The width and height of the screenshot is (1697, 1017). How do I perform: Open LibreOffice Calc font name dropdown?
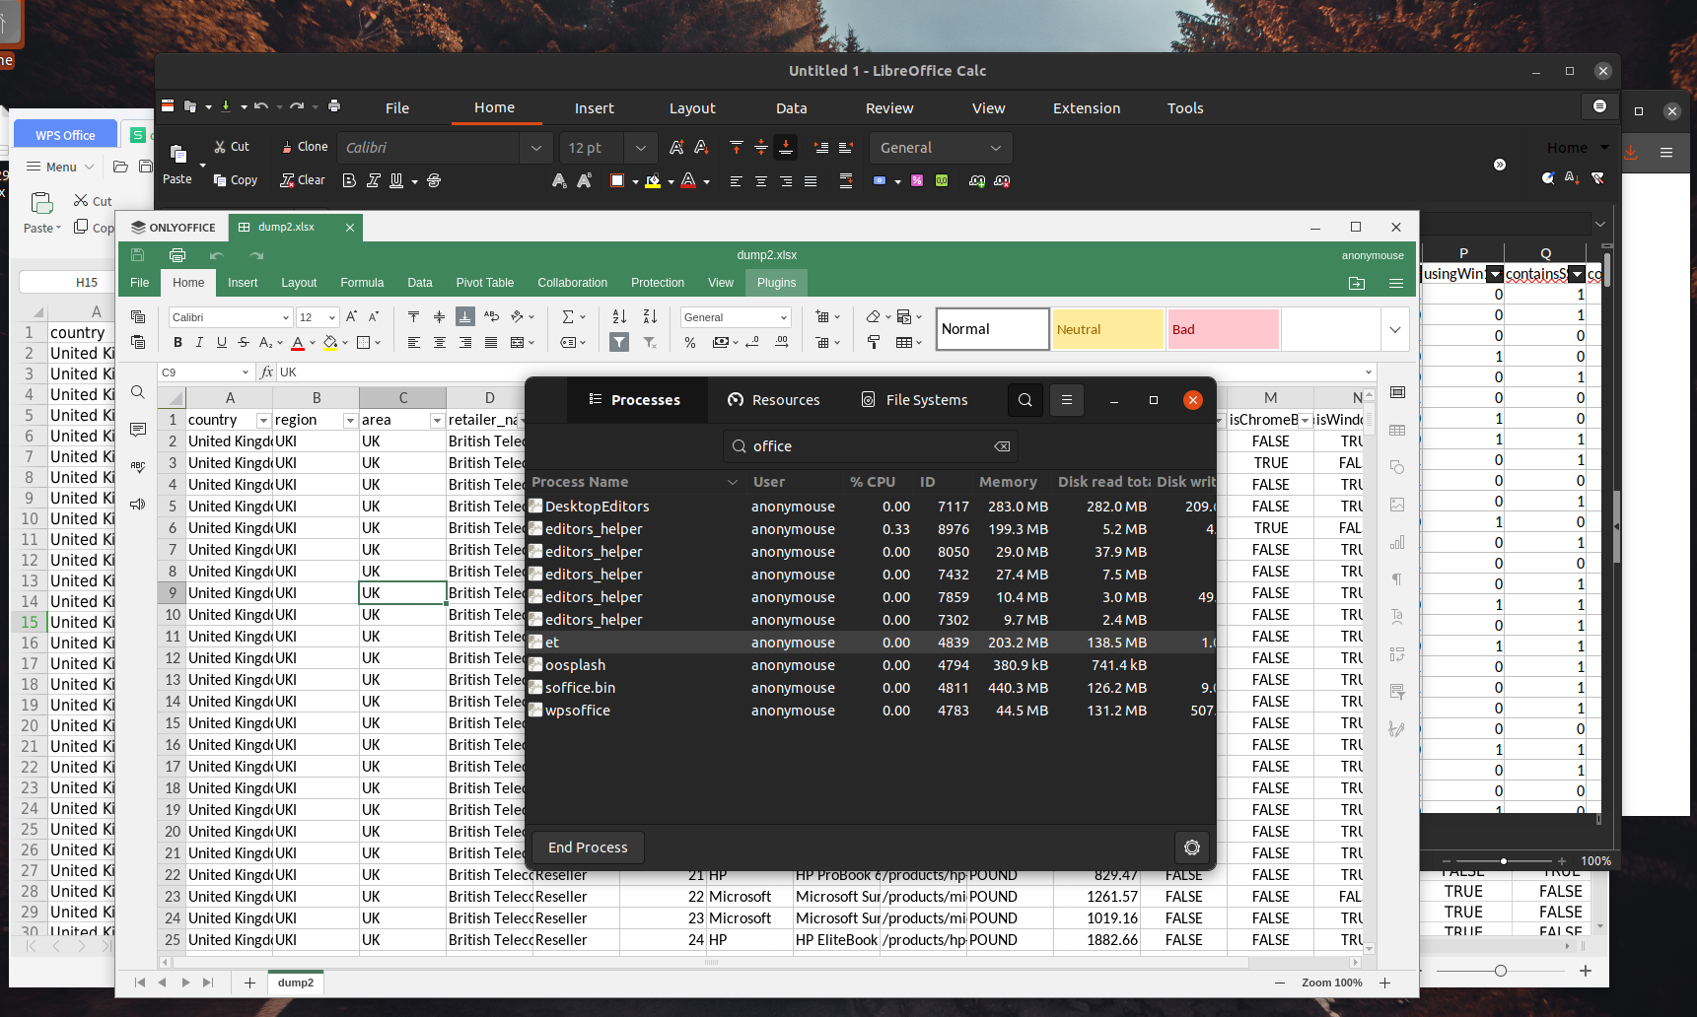point(535,148)
